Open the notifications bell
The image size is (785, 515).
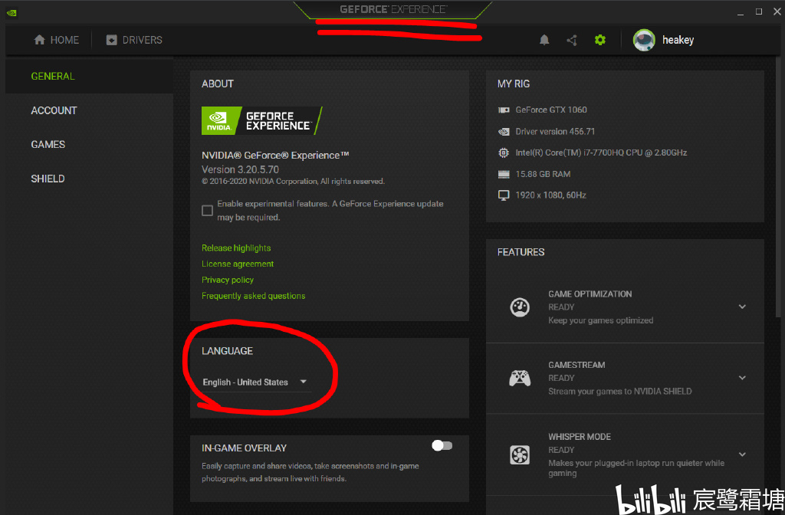(x=544, y=40)
